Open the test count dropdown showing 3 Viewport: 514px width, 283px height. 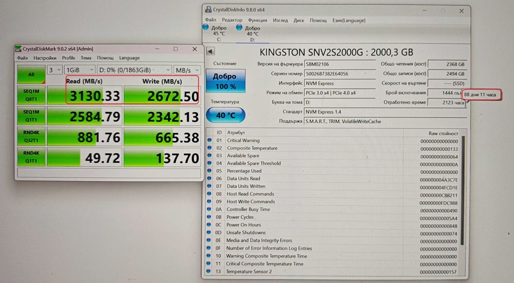55,70
